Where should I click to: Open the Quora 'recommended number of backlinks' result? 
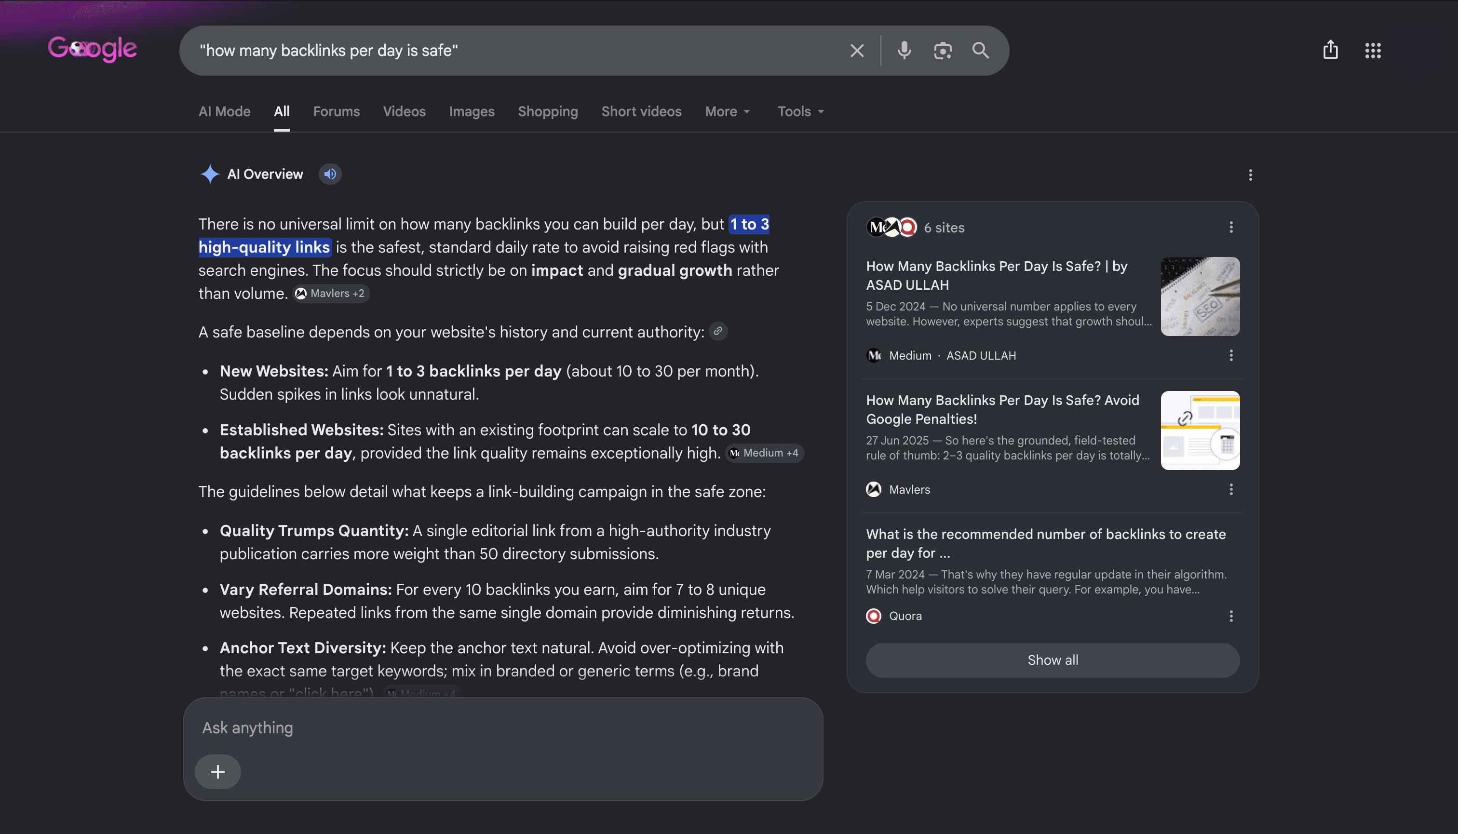coord(1045,544)
